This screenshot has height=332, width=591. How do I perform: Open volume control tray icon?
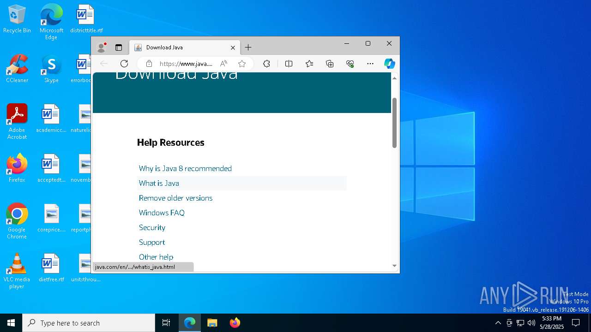tap(531, 323)
